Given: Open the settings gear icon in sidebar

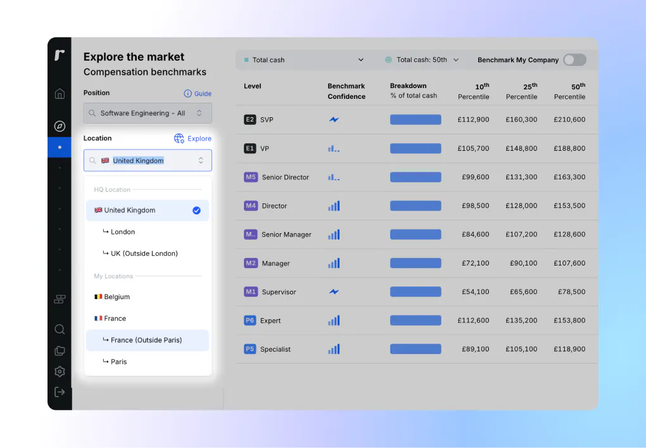Looking at the screenshot, I should 60,371.
